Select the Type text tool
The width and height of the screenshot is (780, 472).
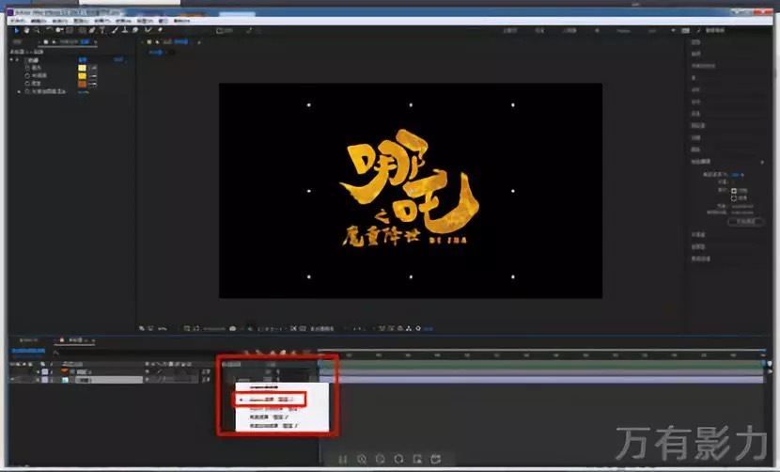(102, 30)
